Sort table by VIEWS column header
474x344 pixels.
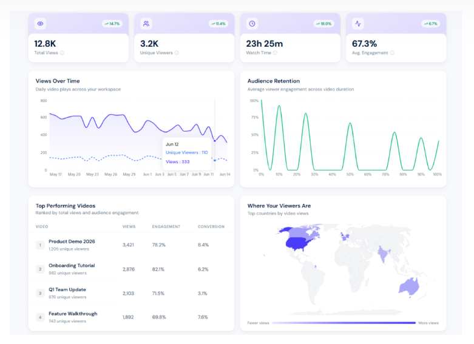coord(129,227)
